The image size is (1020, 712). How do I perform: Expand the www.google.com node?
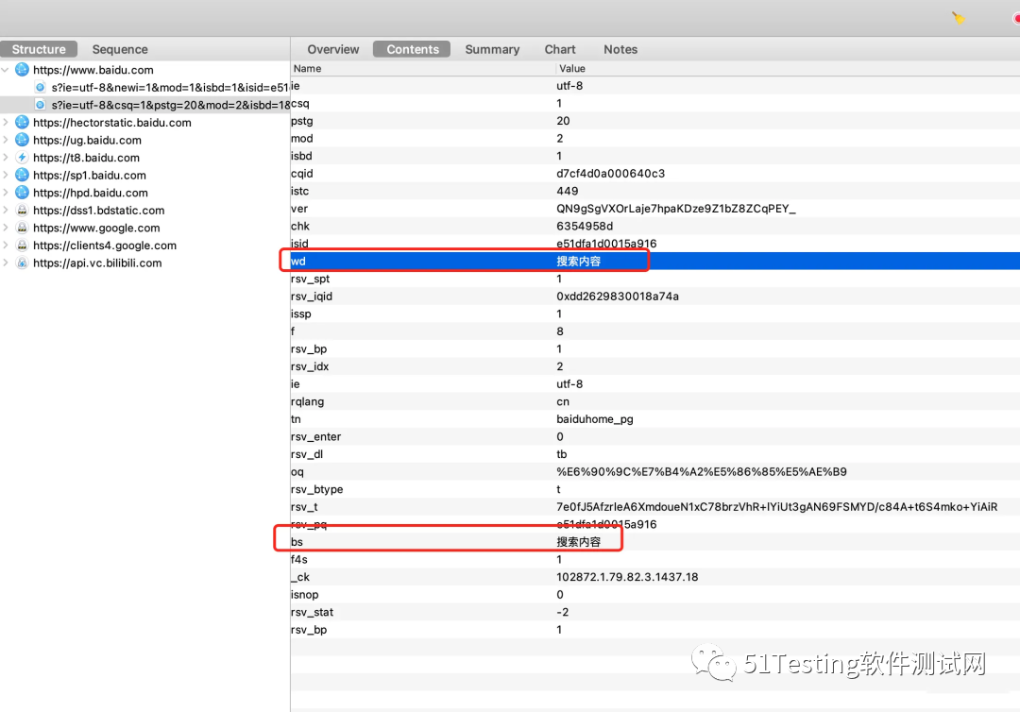pyautogui.click(x=6, y=228)
